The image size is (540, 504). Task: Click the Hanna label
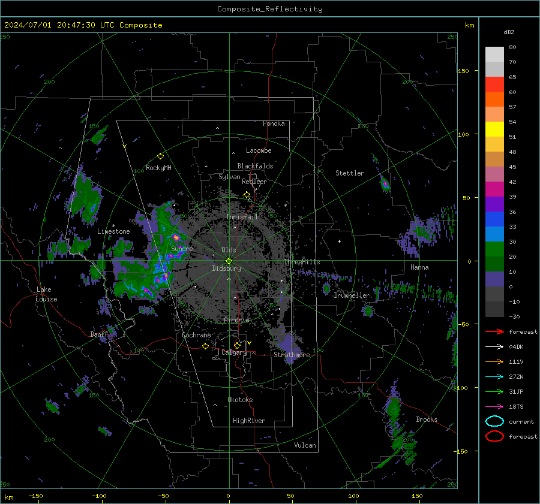click(419, 267)
